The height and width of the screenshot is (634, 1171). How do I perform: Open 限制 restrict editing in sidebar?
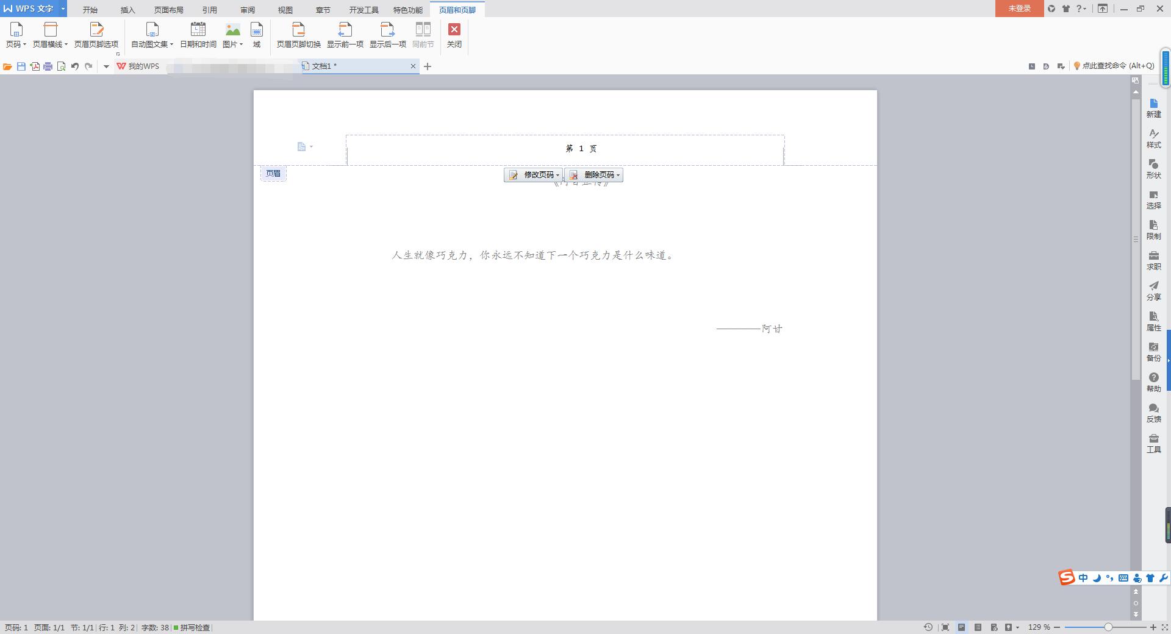point(1153,230)
